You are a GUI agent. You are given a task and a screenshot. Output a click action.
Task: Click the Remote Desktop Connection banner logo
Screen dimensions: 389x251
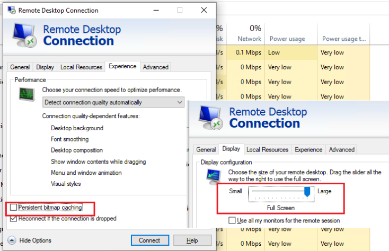(24, 36)
